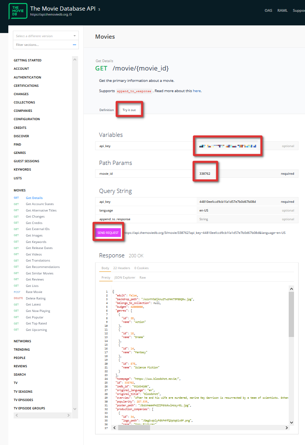Open the POST Rate Movie endpoint
The image size is (305, 445).
34,292
